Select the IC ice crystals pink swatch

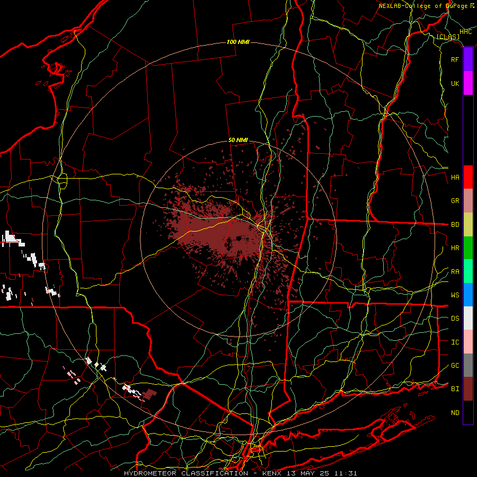point(468,342)
